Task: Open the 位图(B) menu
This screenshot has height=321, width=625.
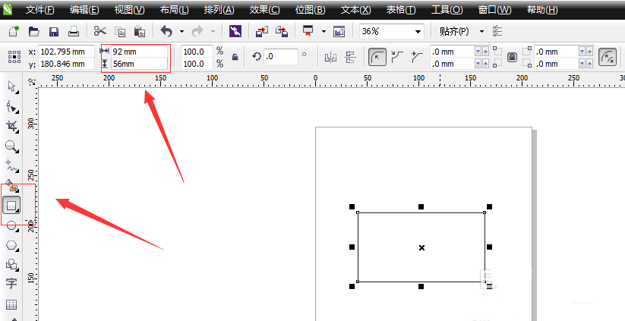Action: [310, 10]
